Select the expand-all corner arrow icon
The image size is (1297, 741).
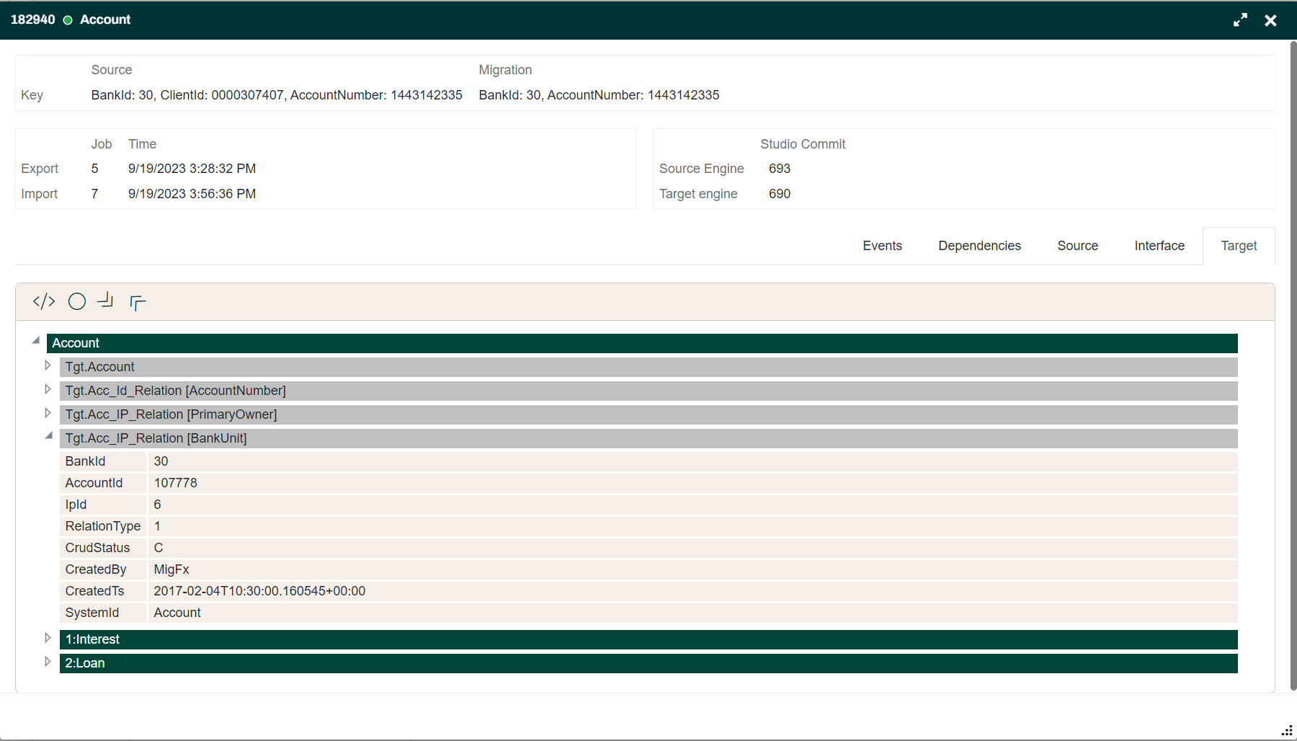pyautogui.click(x=137, y=301)
